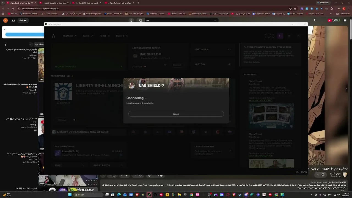This screenshot has height=198, width=352.
Task: Open the YouTube hamburger menu icon
Action: pyautogui.click(x=345, y=20)
